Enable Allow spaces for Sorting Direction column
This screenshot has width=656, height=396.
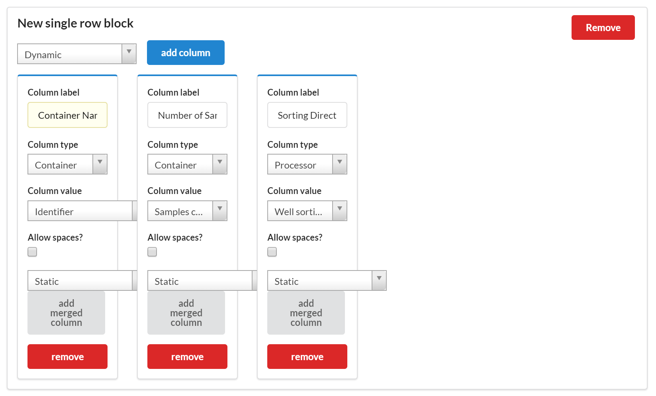pos(272,252)
